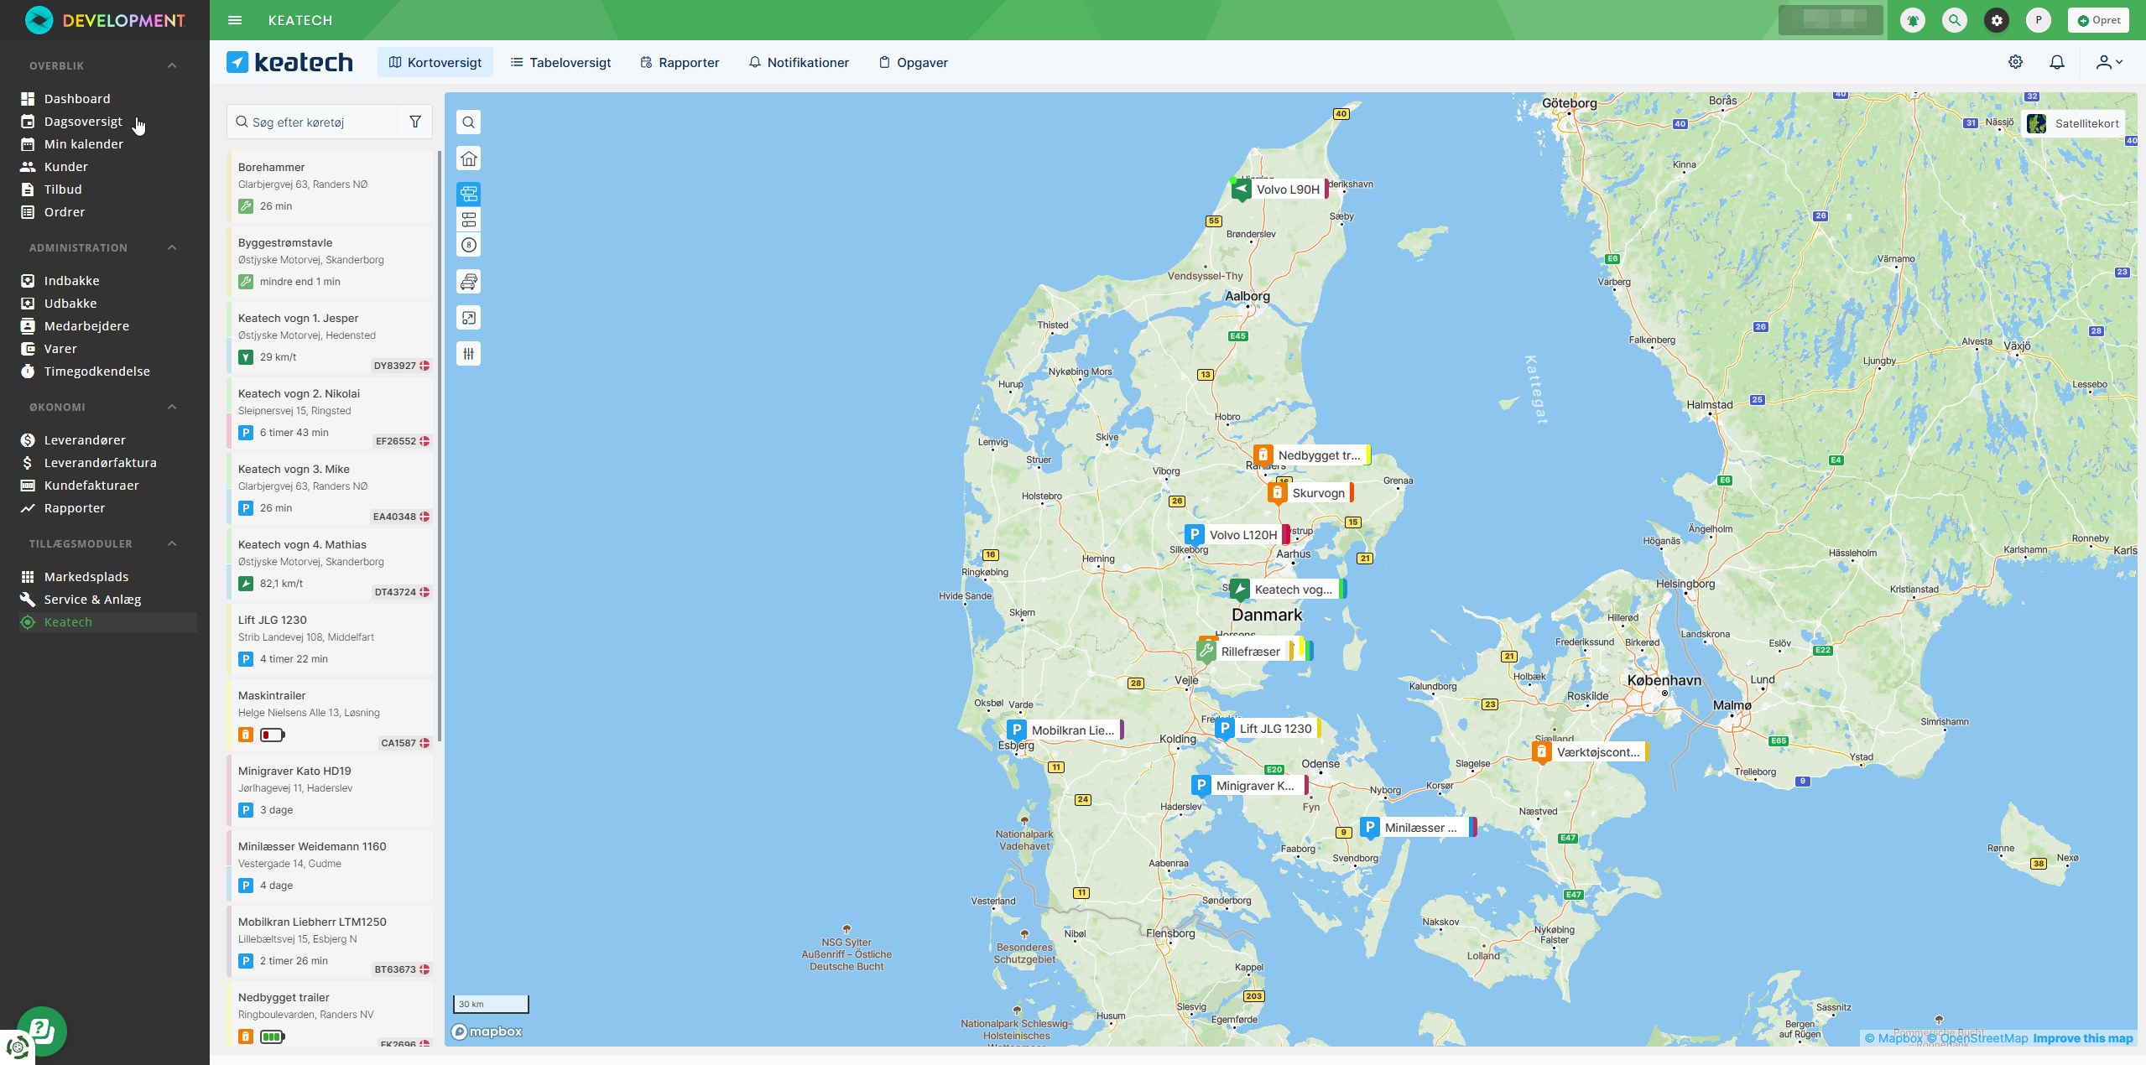Open the map sliders settings icon

(x=469, y=354)
